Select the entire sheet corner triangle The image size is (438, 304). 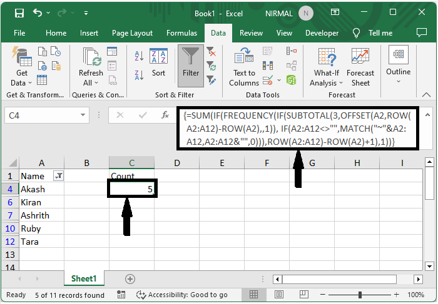coord(13,163)
